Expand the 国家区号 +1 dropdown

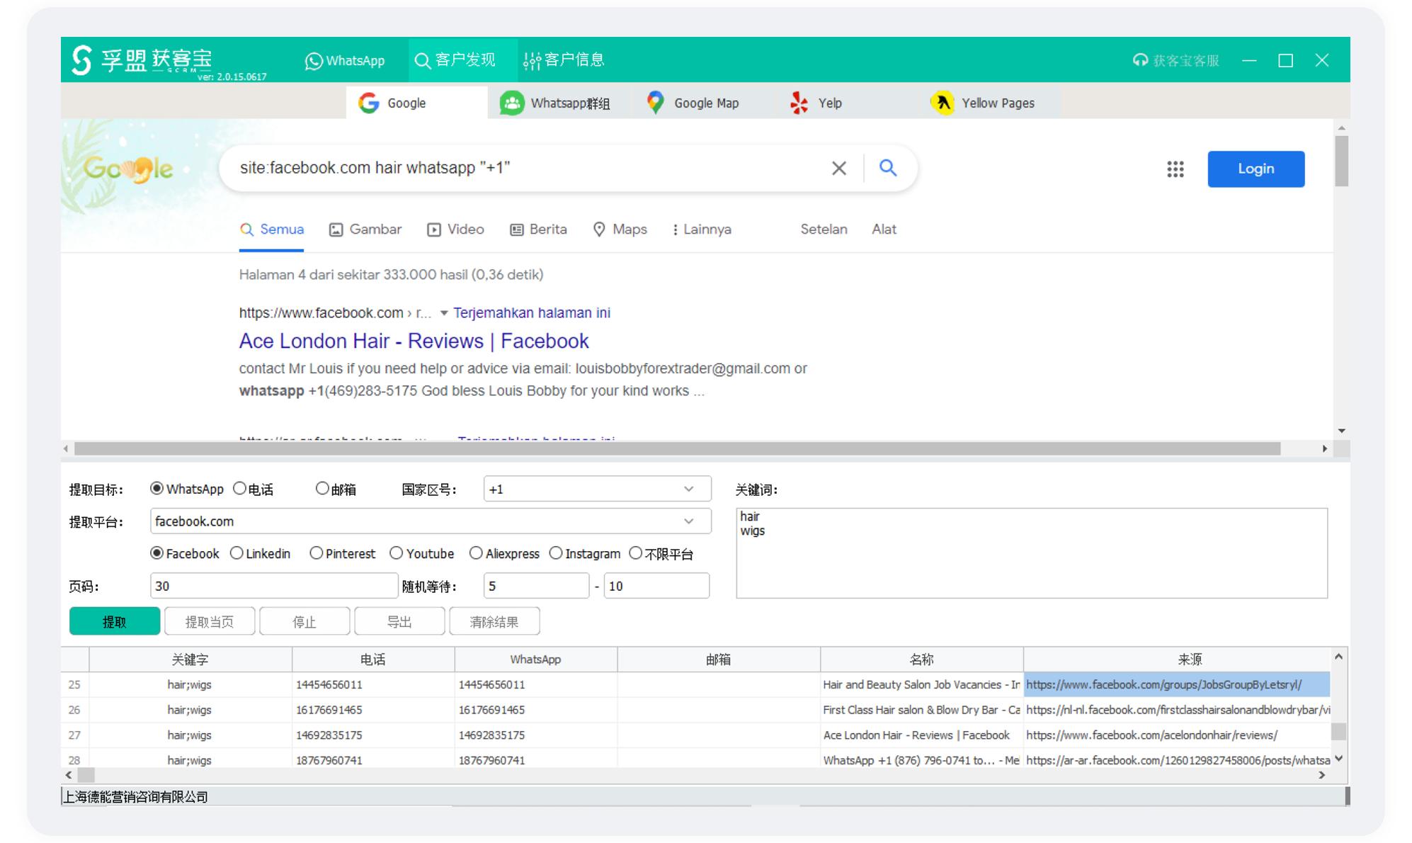[688, 490]
